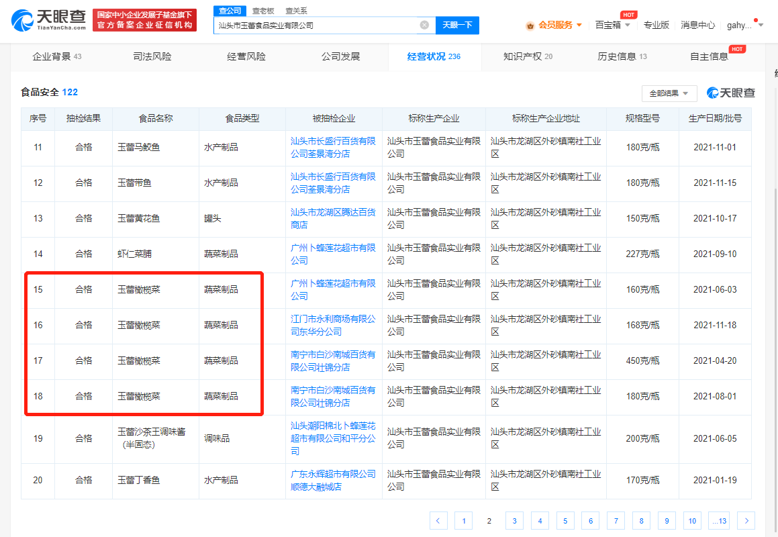This screenshot has width=778, height=537.
Task: Click the 450克/瓶 specification cell
Action: tap(642, 361)
